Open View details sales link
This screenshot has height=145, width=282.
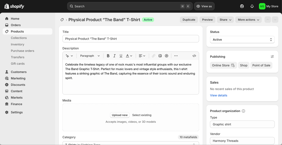218,96
